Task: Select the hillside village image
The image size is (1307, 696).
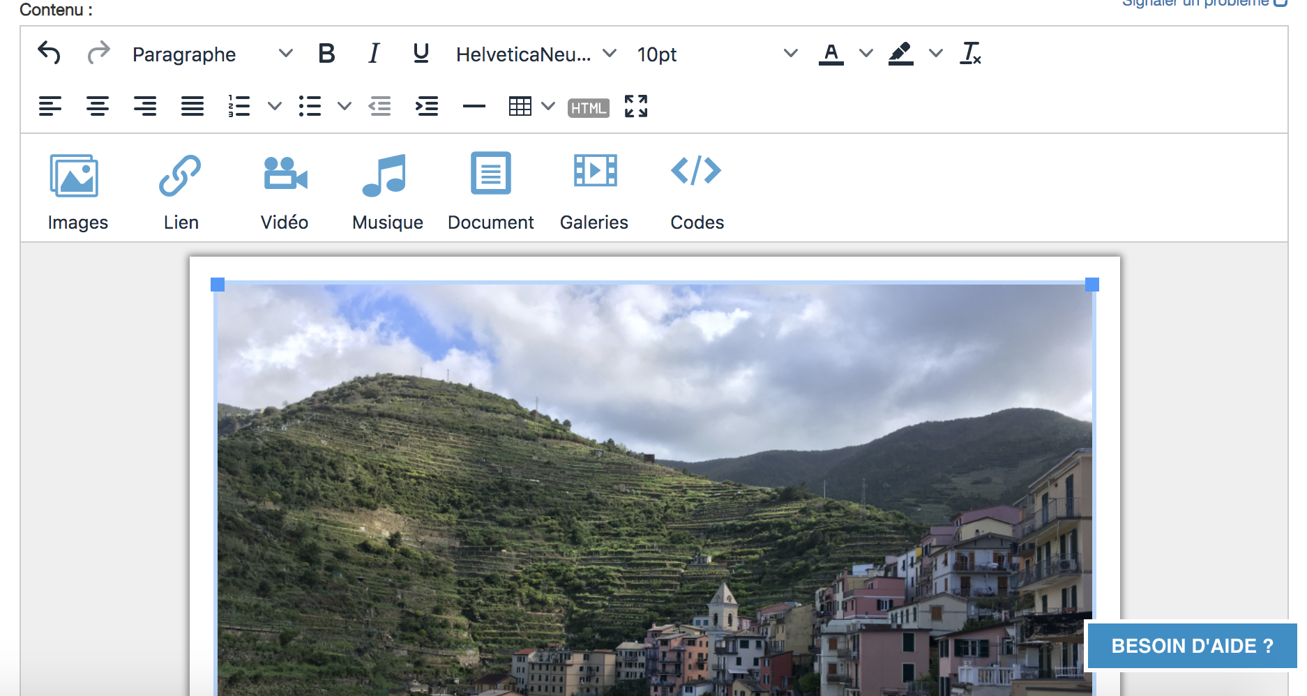Action: pyautogui.click(x=654, y=490)
